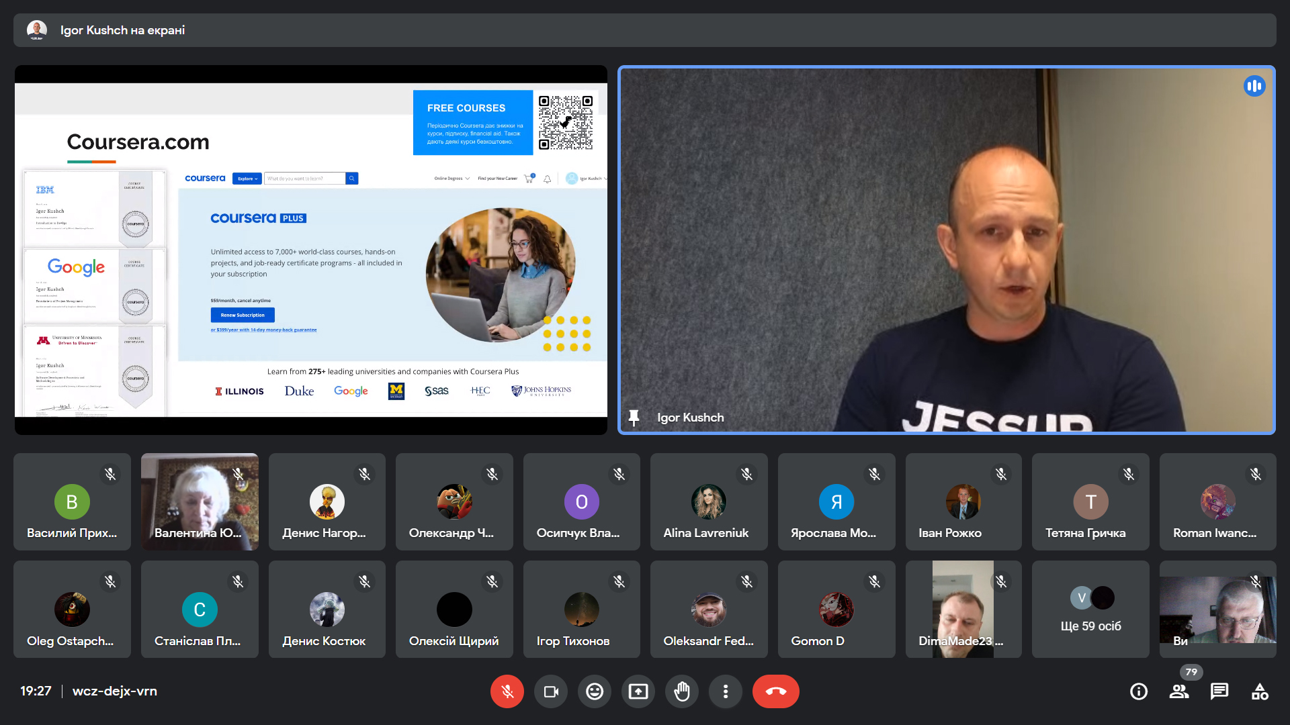Click the Renew Subscription button in the slide
The width and height of the screenshot is (1290, 725).
243,315
